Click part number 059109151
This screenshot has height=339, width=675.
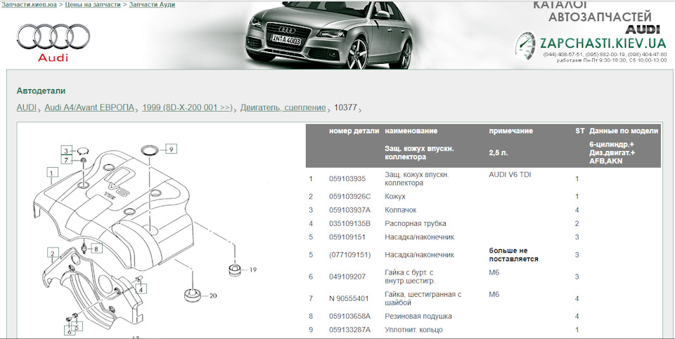[347, 237]
